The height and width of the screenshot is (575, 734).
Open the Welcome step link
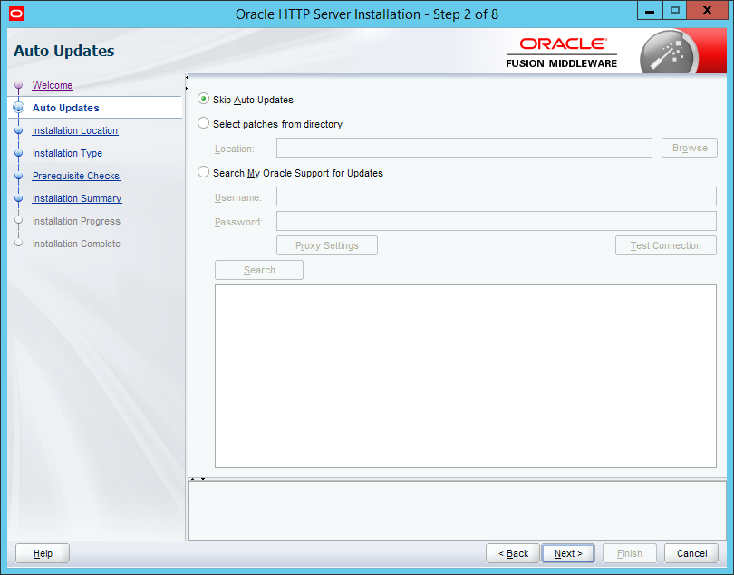[53, 85]
